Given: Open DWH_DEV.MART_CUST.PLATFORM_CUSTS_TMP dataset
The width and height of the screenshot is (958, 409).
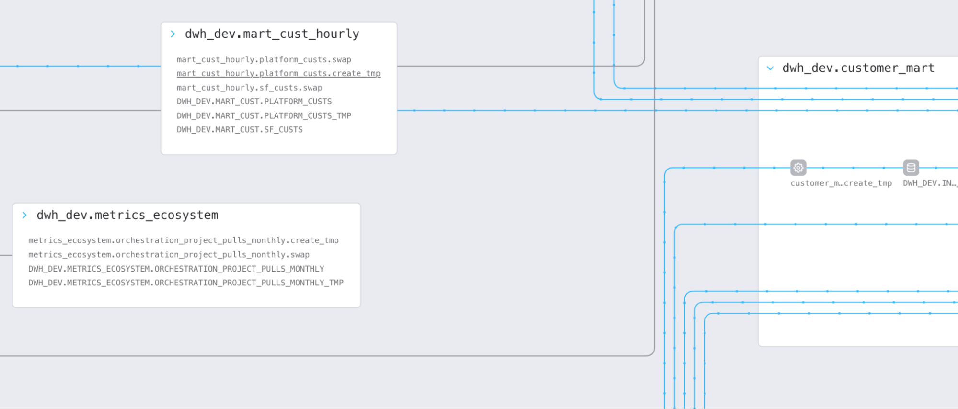Looking at the screenshot, I should click(264, 116).
